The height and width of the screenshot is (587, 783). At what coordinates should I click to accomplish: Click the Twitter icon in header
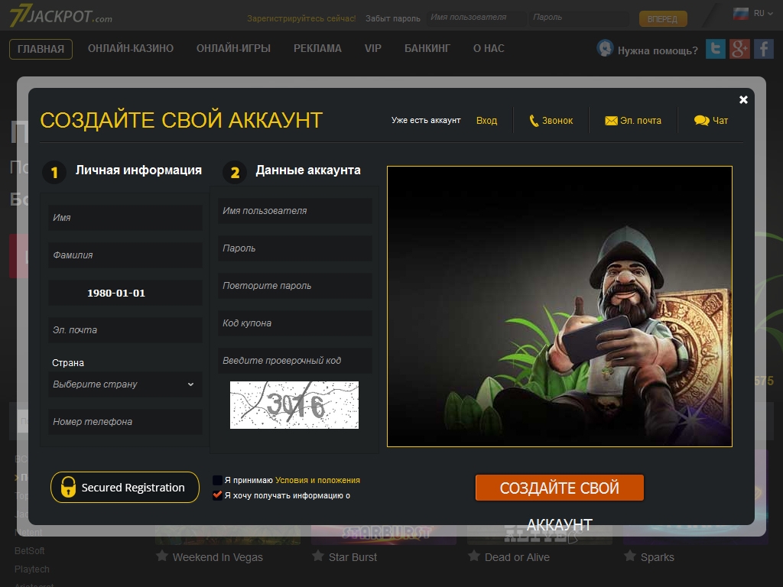click(715, 49)
